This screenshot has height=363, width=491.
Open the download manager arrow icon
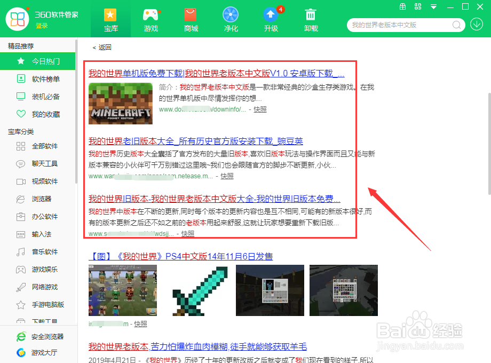pyautogui.click(x=477, y=24)
